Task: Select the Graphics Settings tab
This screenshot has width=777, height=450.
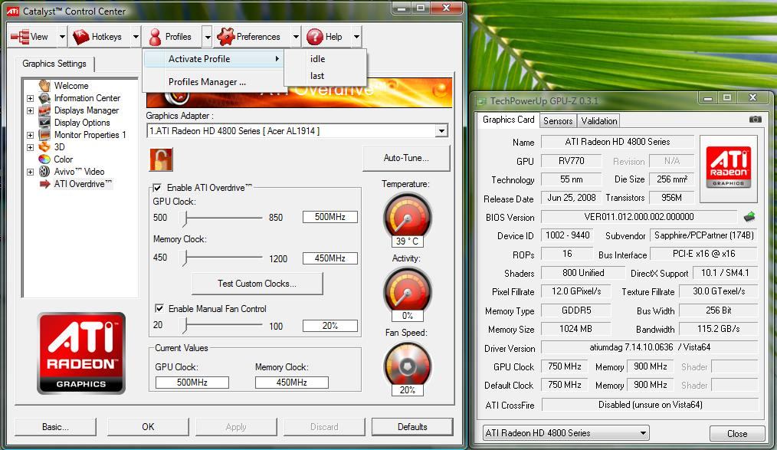Action: 54,64
